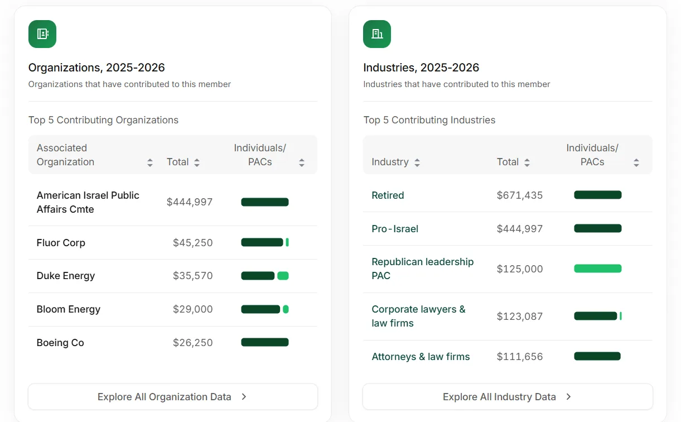Sort industries table by Industry arrows

pos(417,162)
